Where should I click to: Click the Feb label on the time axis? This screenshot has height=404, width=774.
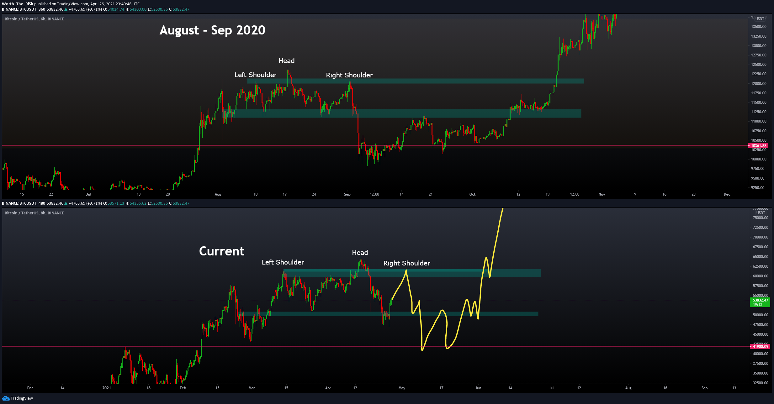[x=183, y=388]
